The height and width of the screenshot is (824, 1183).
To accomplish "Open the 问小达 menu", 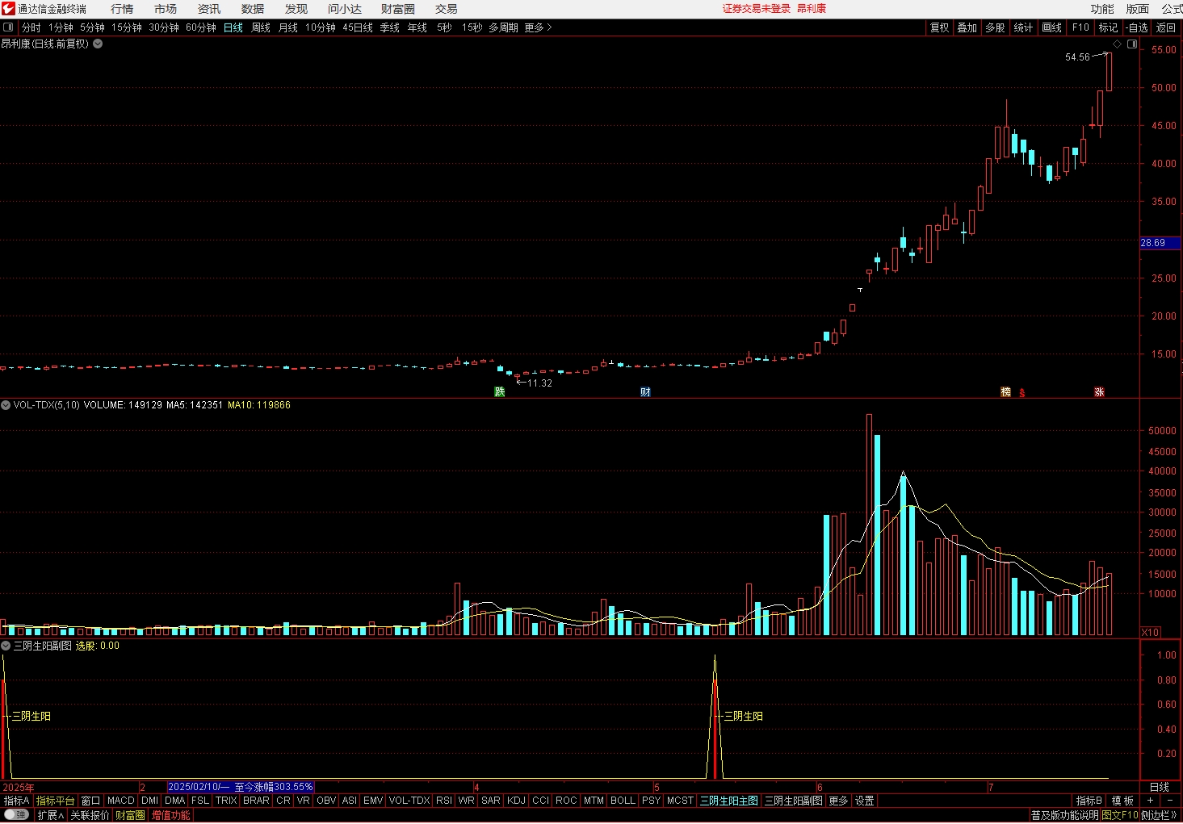I will [345, 9].
